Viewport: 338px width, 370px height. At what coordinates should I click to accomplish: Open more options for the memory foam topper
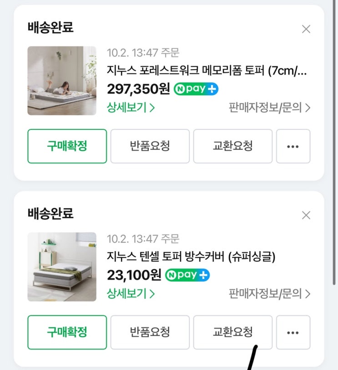(x=293, y=146)
